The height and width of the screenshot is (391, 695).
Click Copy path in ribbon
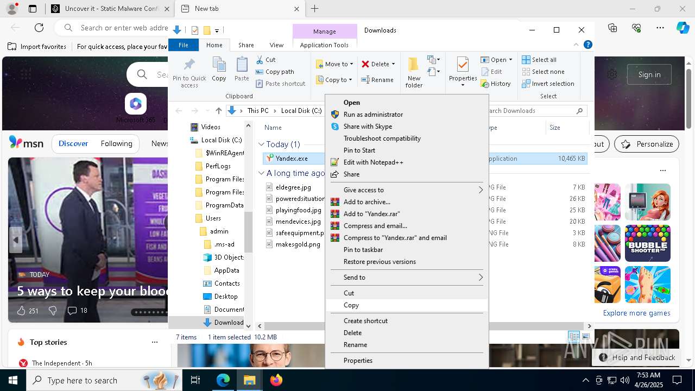[275, 72]
